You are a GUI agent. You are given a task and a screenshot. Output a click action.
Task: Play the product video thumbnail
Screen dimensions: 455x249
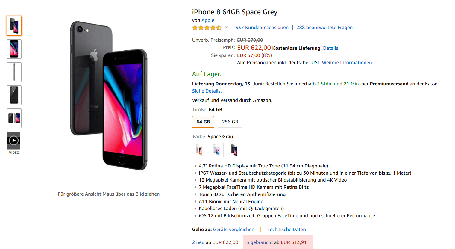coord(14,140)
